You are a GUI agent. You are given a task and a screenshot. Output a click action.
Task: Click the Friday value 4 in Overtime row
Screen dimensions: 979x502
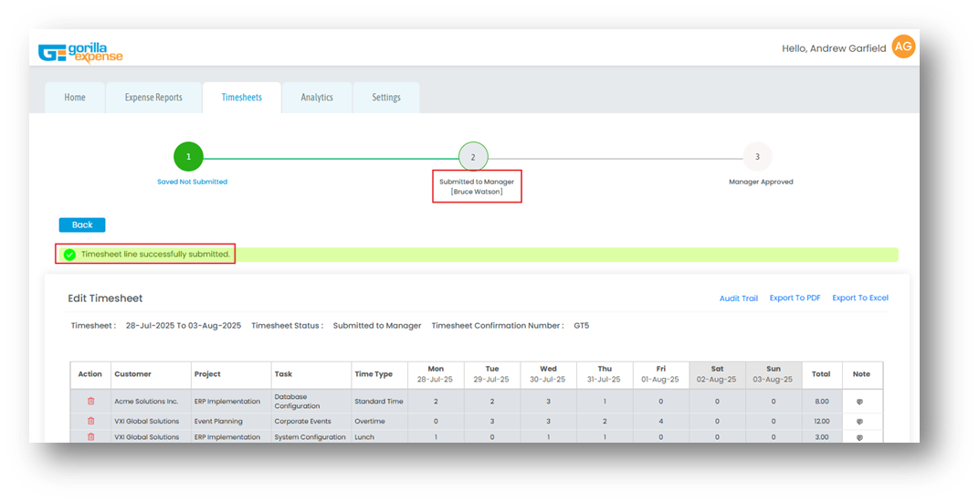pos(660,422)
